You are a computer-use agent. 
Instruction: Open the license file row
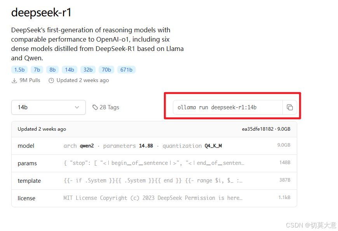pyautogui.click(x=154, y=198)
